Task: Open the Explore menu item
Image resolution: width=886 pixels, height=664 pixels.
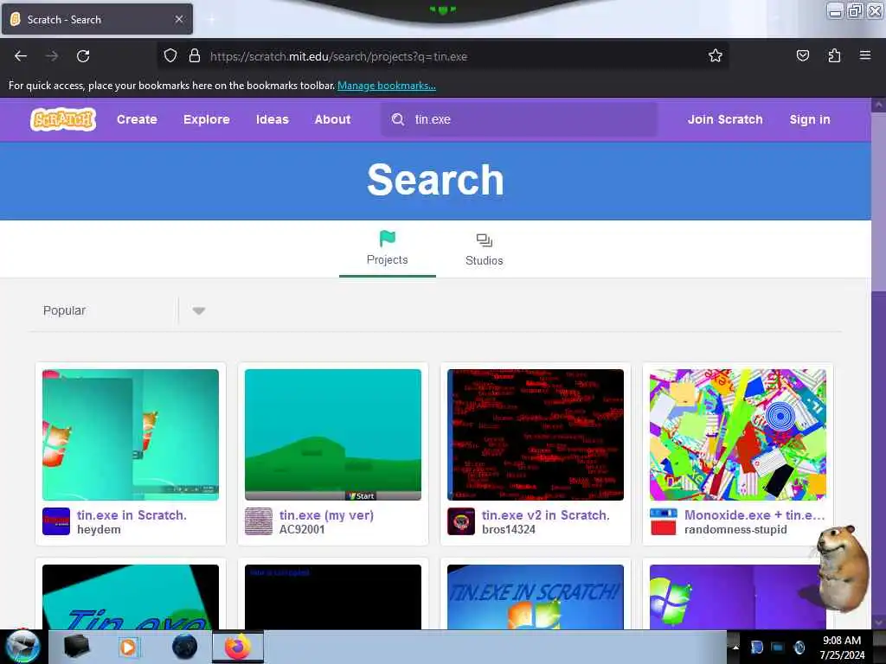Action: point(206,119)
